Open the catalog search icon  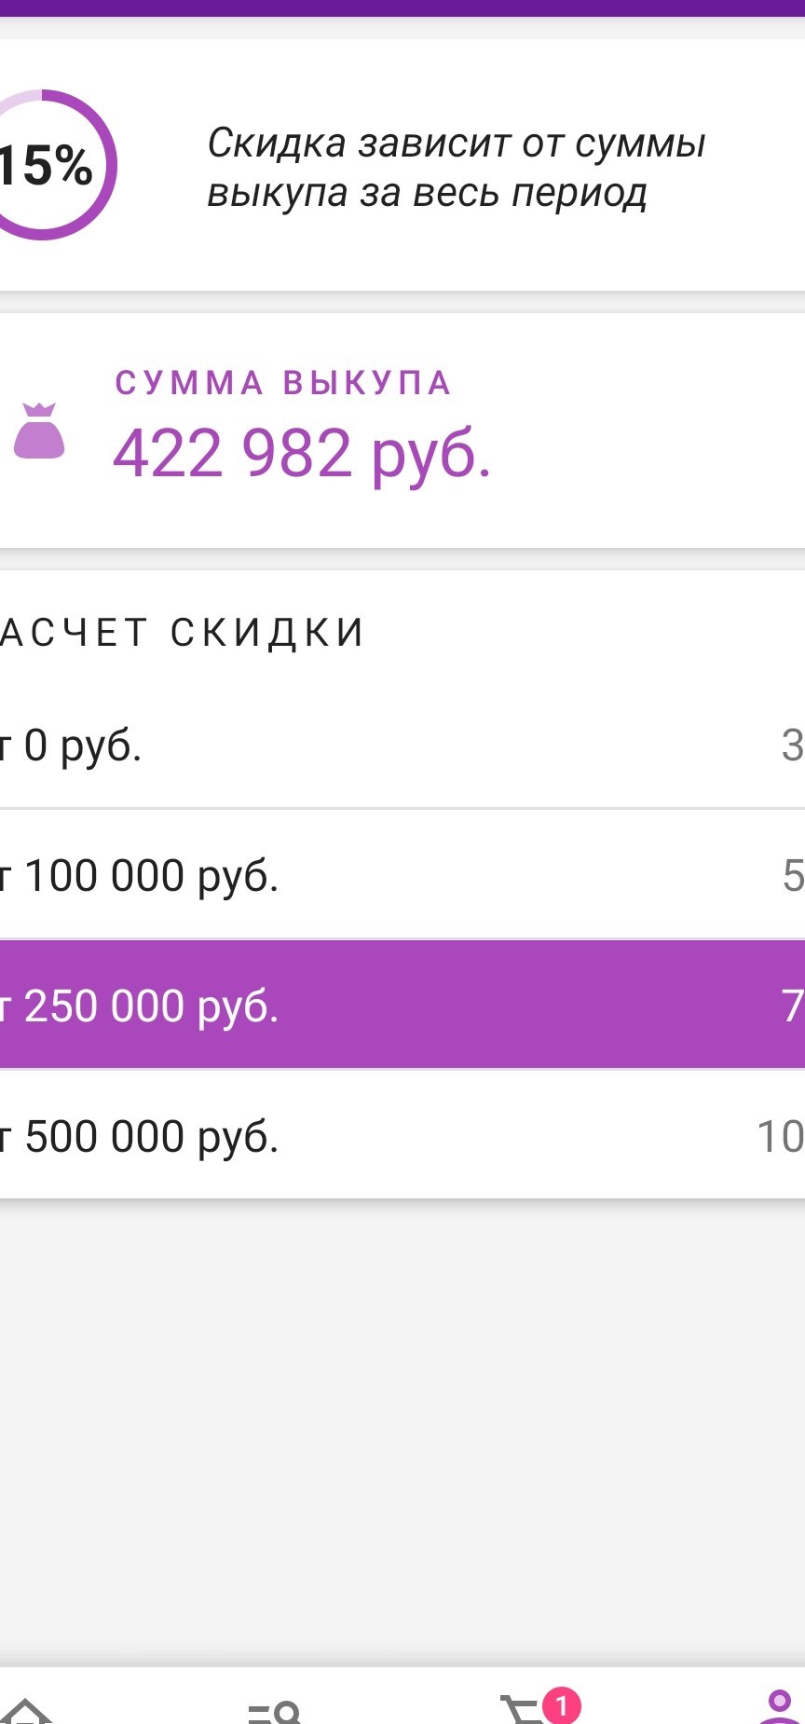pyautogui.click(x=274, y=1712)
